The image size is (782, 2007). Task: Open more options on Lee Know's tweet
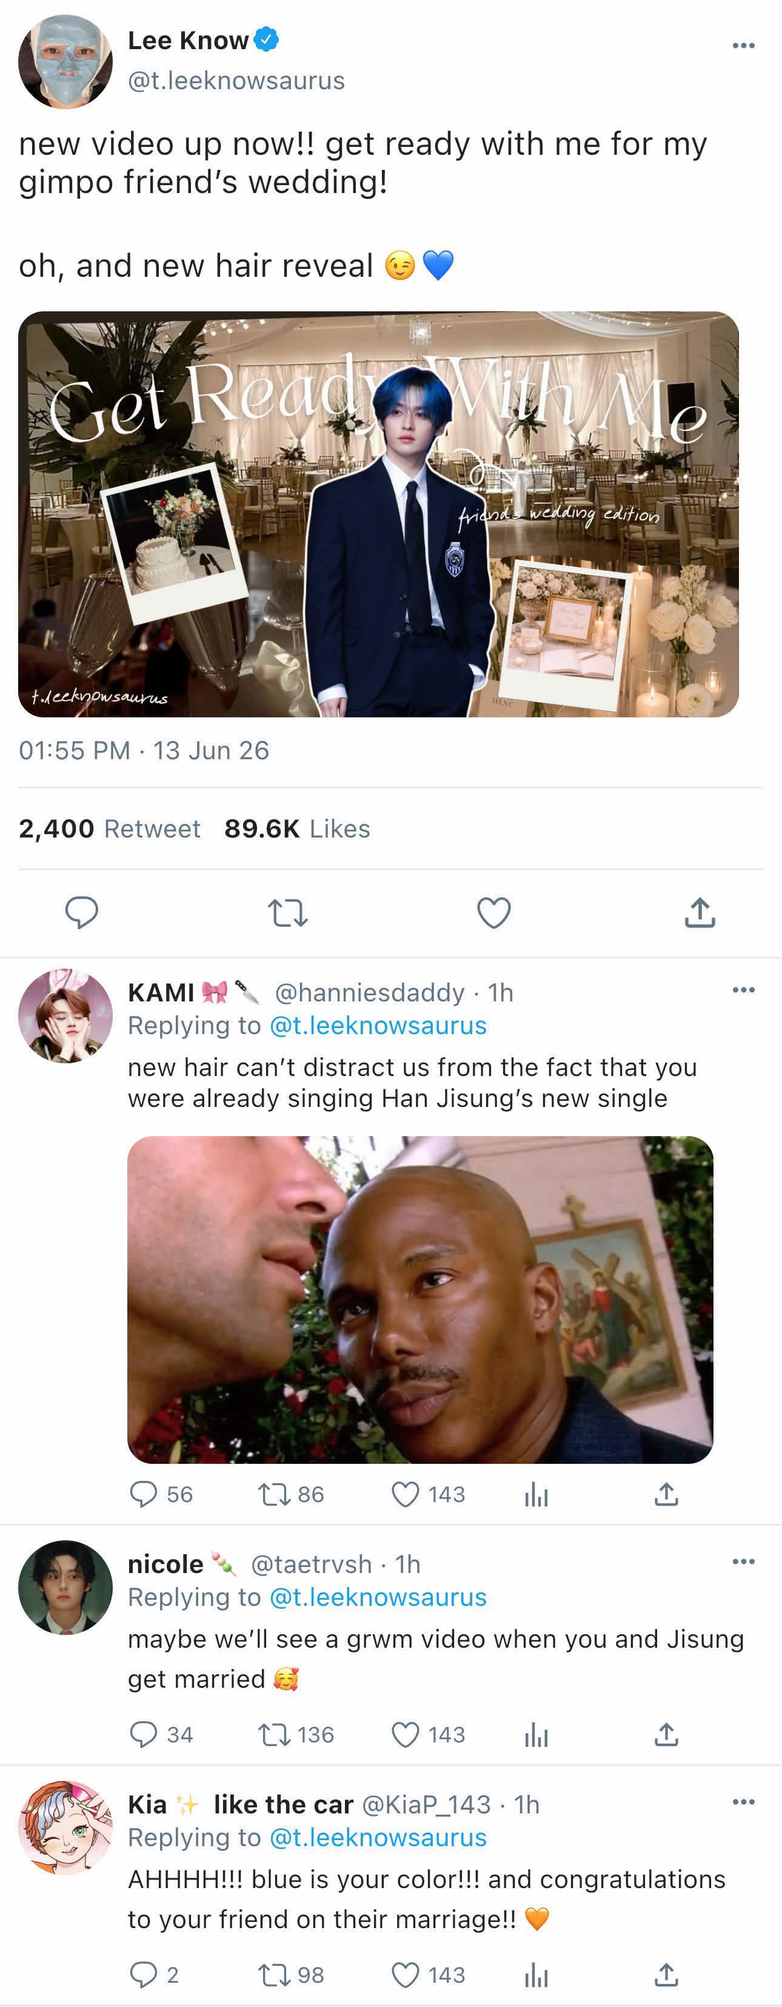tap(743, 45)
